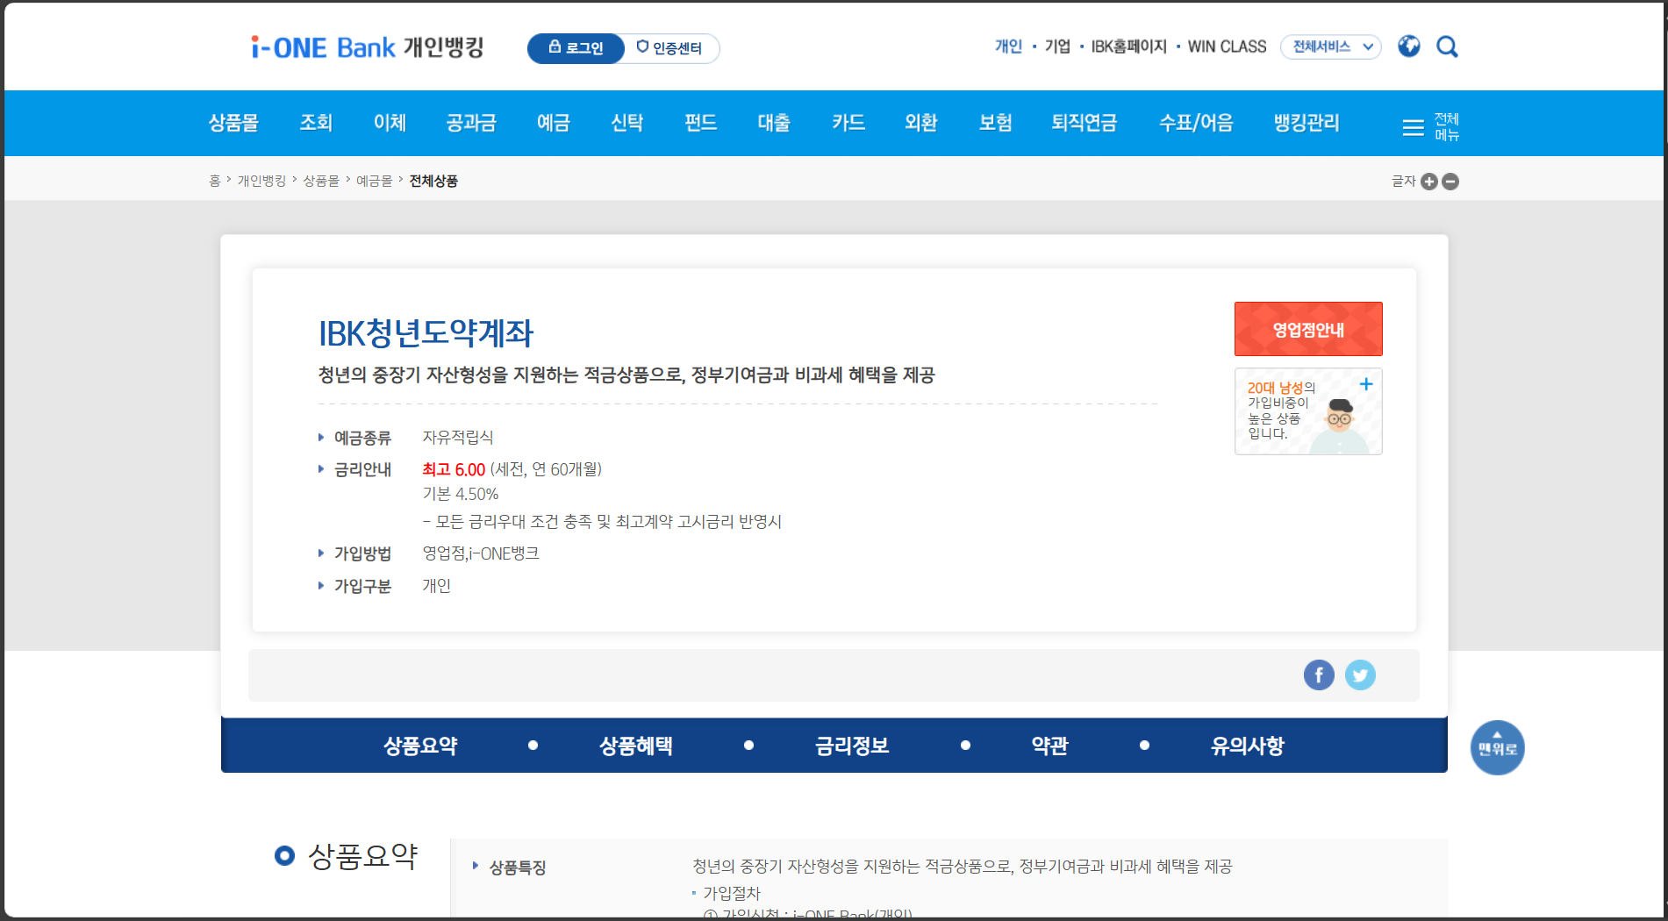Decrease font size with minus icon
This screenshot has height=921, width=1668.
click(x=1450, y=182)
